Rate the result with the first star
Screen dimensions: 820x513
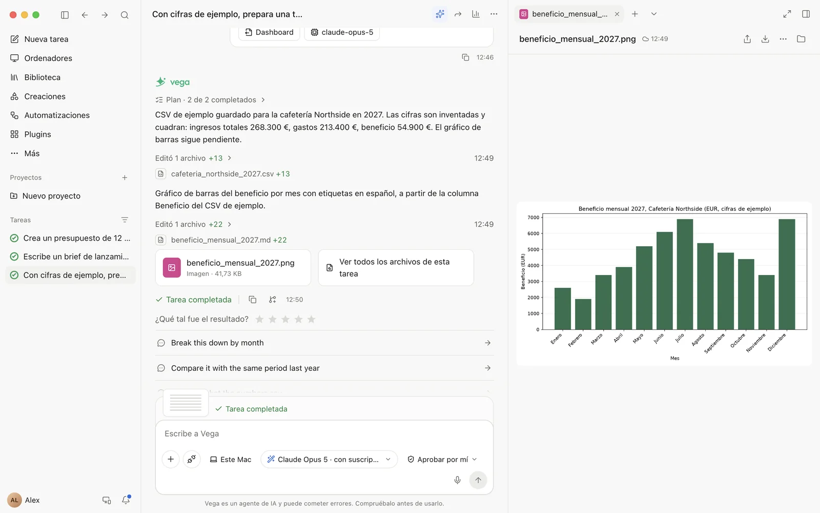(x=259, y=319)
